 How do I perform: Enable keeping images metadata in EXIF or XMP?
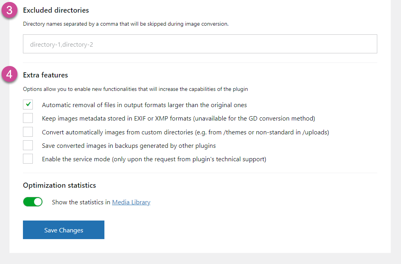pyautogui.click(x=28, y=118)
